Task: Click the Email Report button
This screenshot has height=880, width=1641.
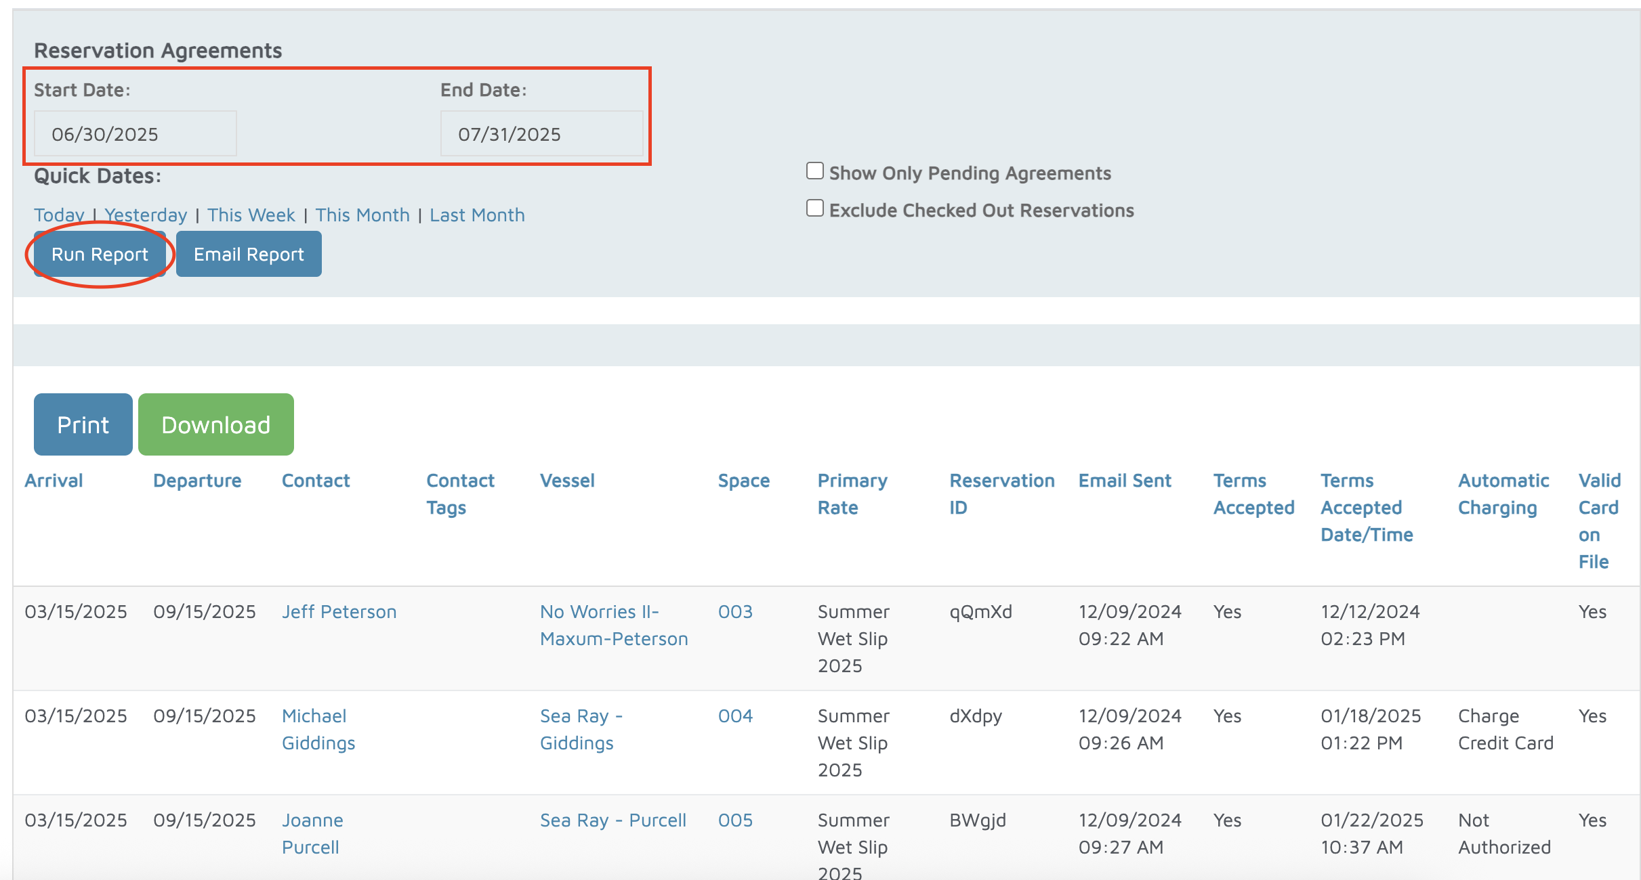Action: point(249,255)
